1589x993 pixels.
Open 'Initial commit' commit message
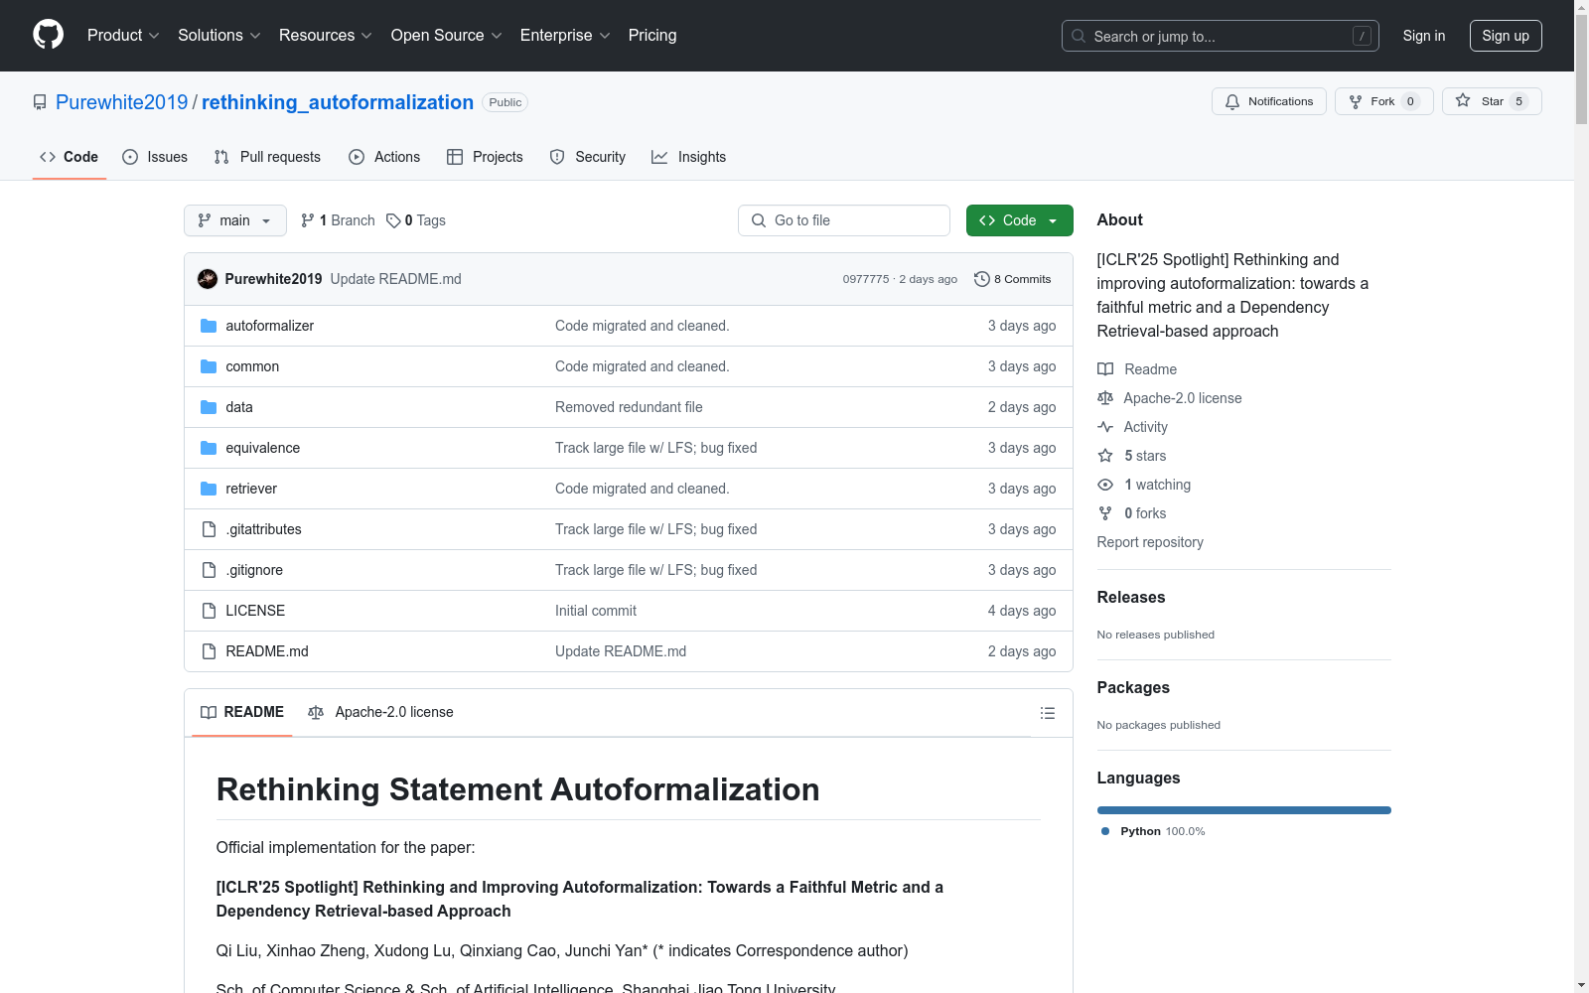click(x=596, y=611)
